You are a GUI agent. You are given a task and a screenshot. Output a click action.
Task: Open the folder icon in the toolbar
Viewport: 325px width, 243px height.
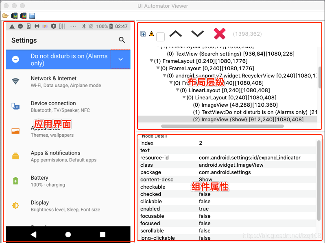click(5, 16)
